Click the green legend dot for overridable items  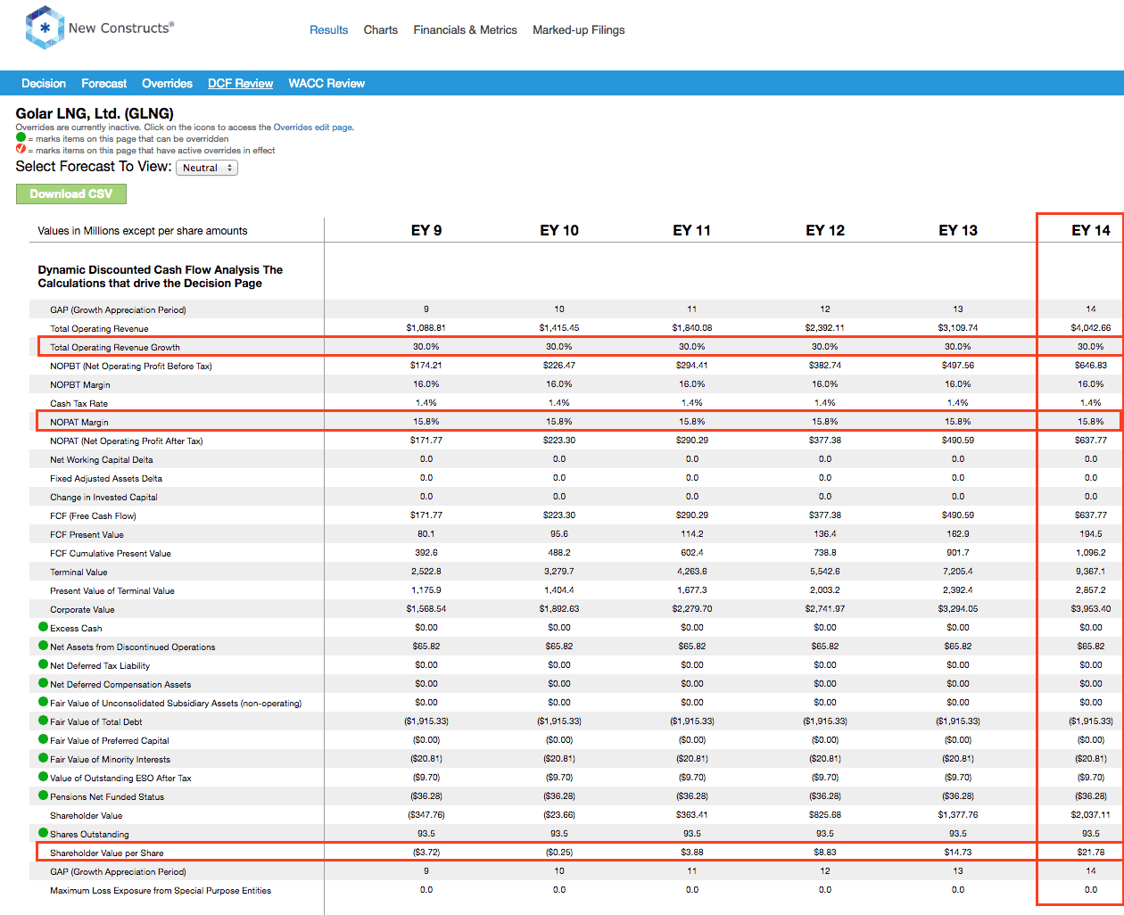tap(21, 138)
